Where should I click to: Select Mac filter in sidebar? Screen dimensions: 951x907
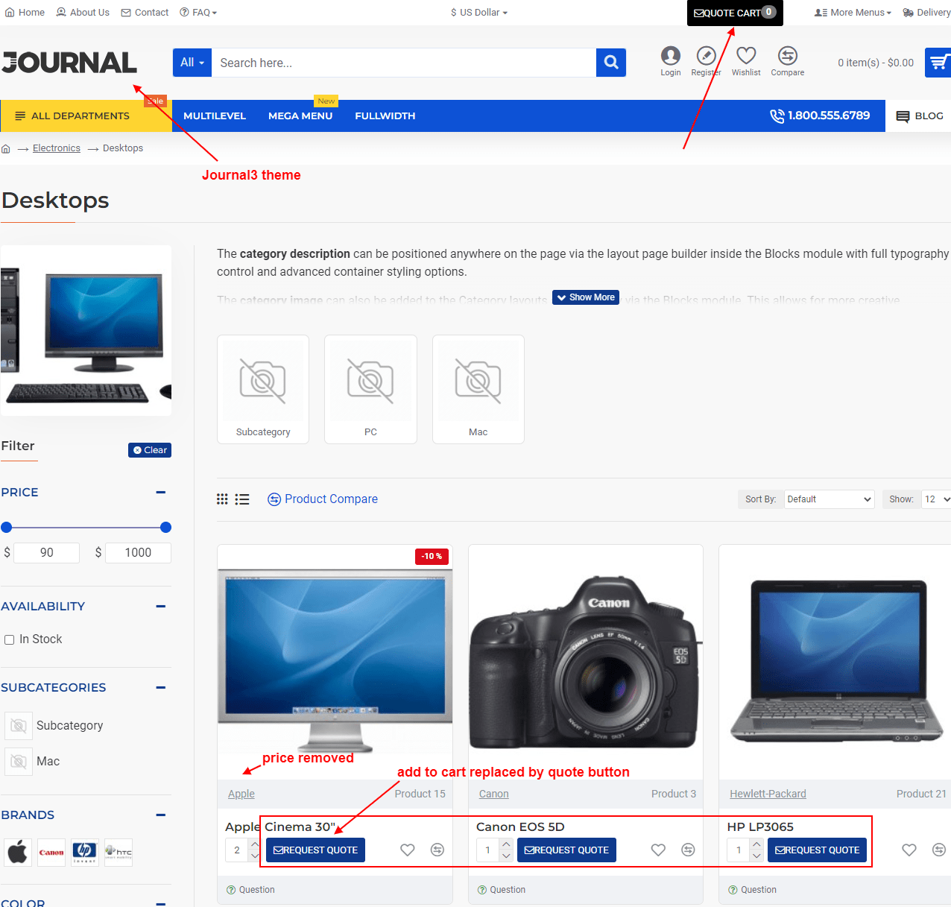coord(32,761)
